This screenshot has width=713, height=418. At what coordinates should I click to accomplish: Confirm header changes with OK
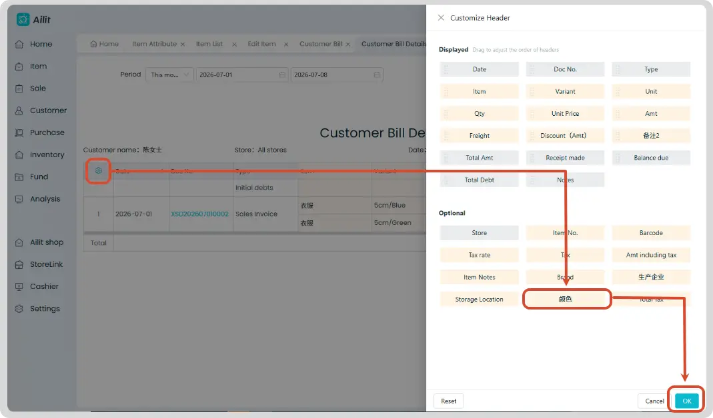tap(686, 401)
